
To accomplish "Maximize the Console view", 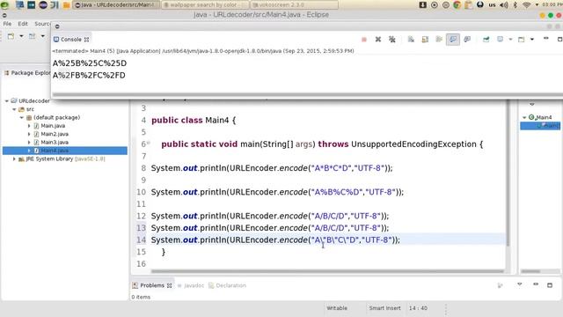I will [559, 39].
